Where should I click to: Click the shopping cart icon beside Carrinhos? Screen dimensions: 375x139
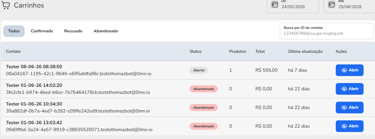tap(6, 5)
